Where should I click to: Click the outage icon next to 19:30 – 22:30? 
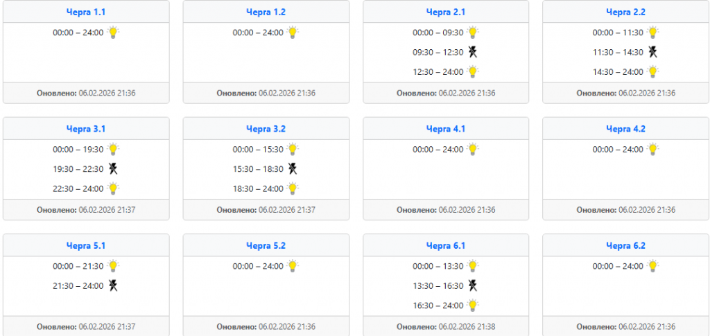113,168
